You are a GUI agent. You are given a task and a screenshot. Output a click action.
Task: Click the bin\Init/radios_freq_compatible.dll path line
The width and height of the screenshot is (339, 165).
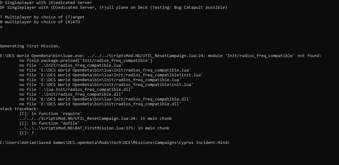100,104
